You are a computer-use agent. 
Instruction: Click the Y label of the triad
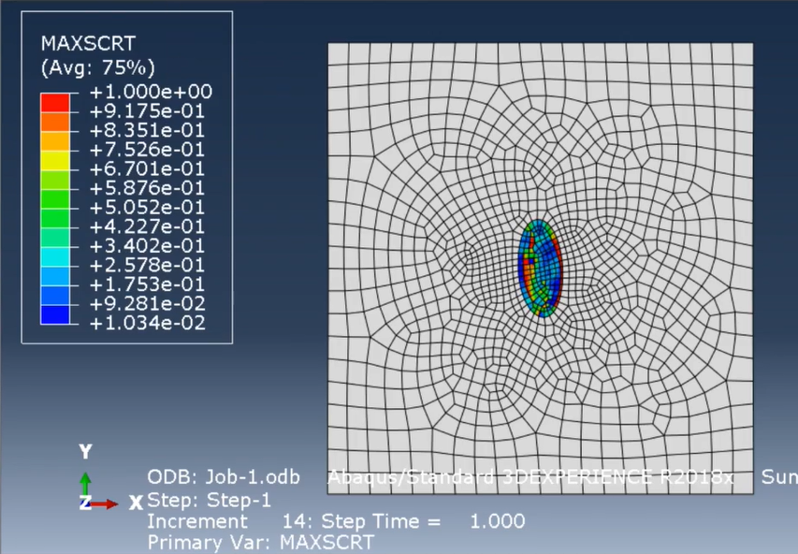(x=85, y=452)
